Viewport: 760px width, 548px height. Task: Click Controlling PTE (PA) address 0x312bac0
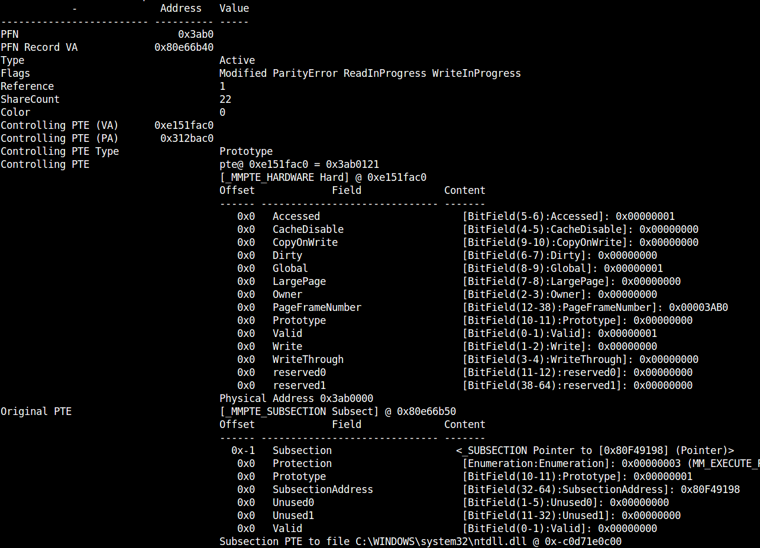tap(187, 138)
